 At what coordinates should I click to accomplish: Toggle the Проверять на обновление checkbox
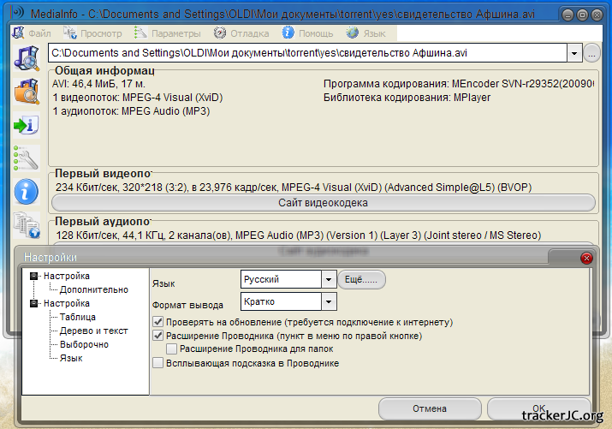tap(157, 322)
